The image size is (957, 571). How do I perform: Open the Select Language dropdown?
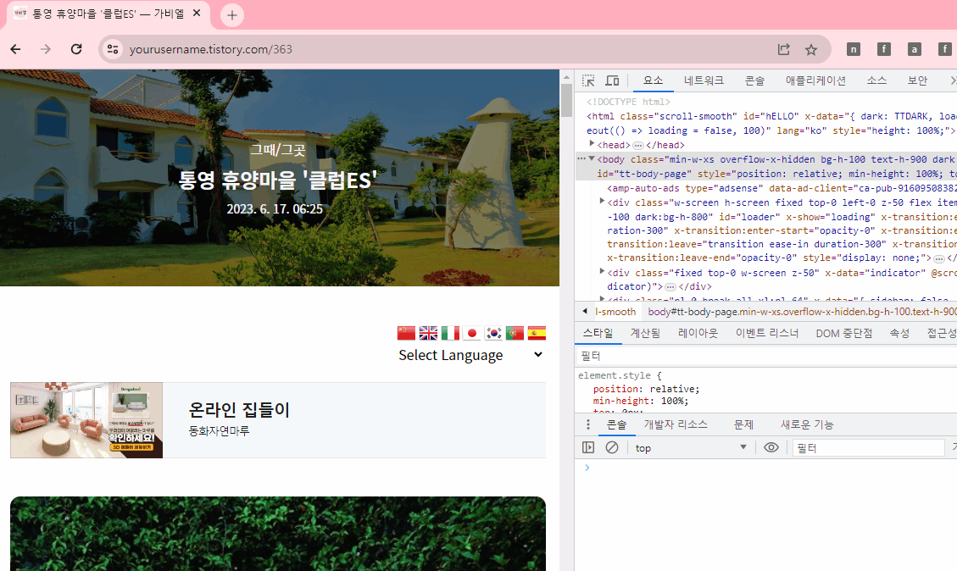tap(470, 355)
